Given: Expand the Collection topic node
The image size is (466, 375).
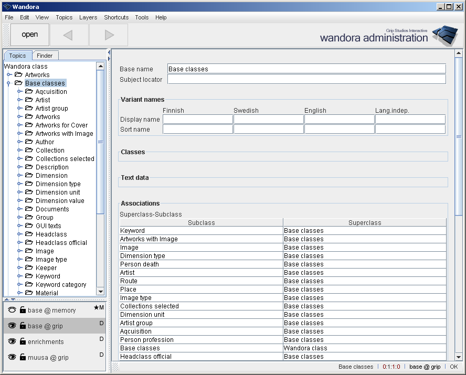Looking at the screenshot, I should tap(19, 151).
